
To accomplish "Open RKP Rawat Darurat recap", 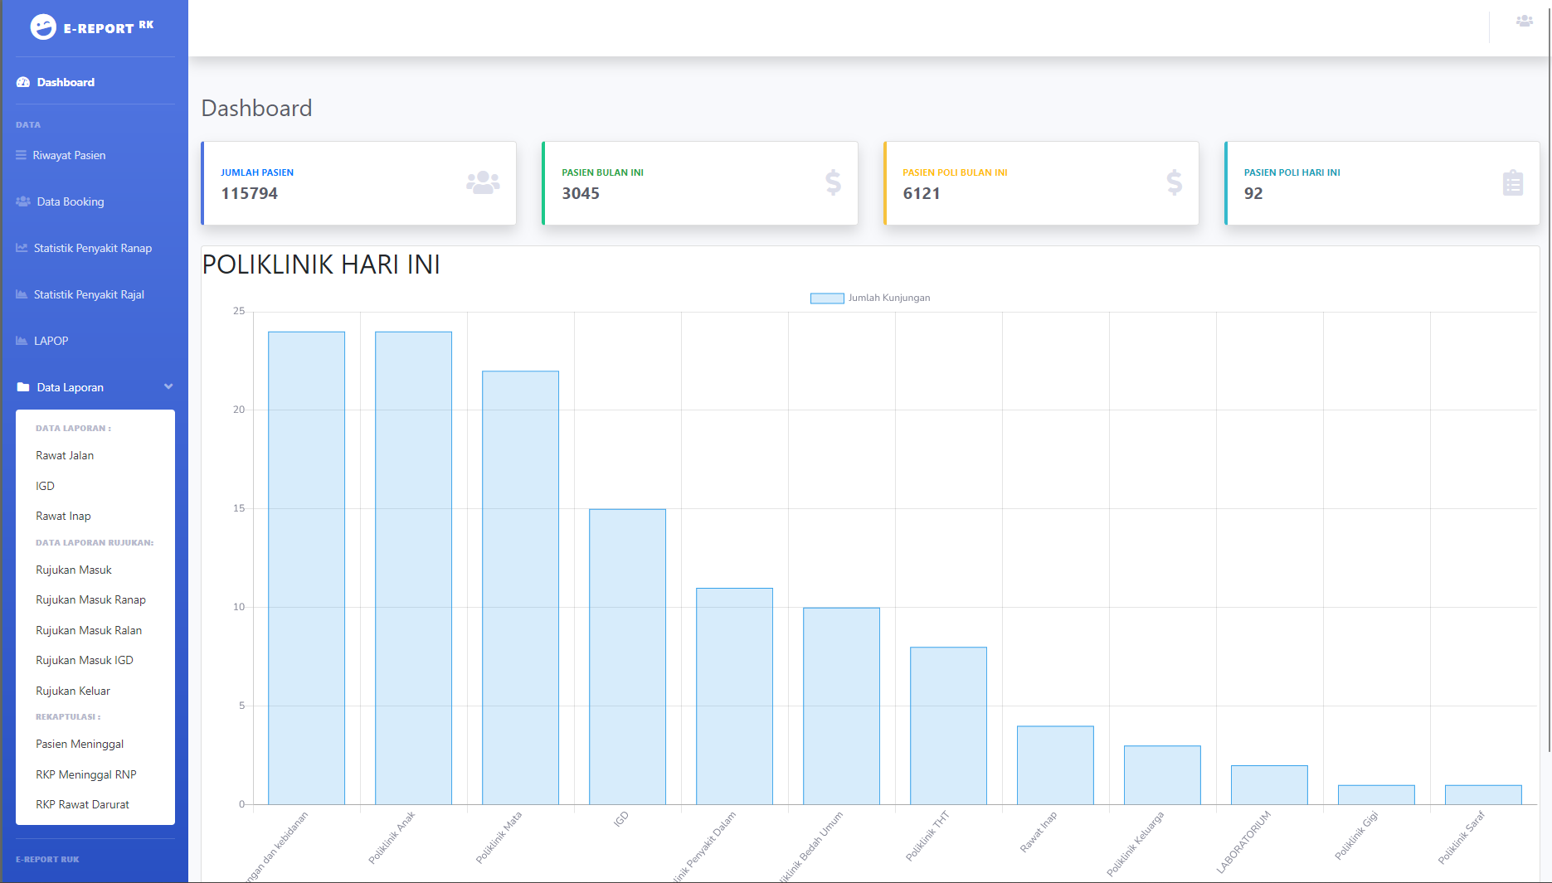I will (x=82, y=804).
